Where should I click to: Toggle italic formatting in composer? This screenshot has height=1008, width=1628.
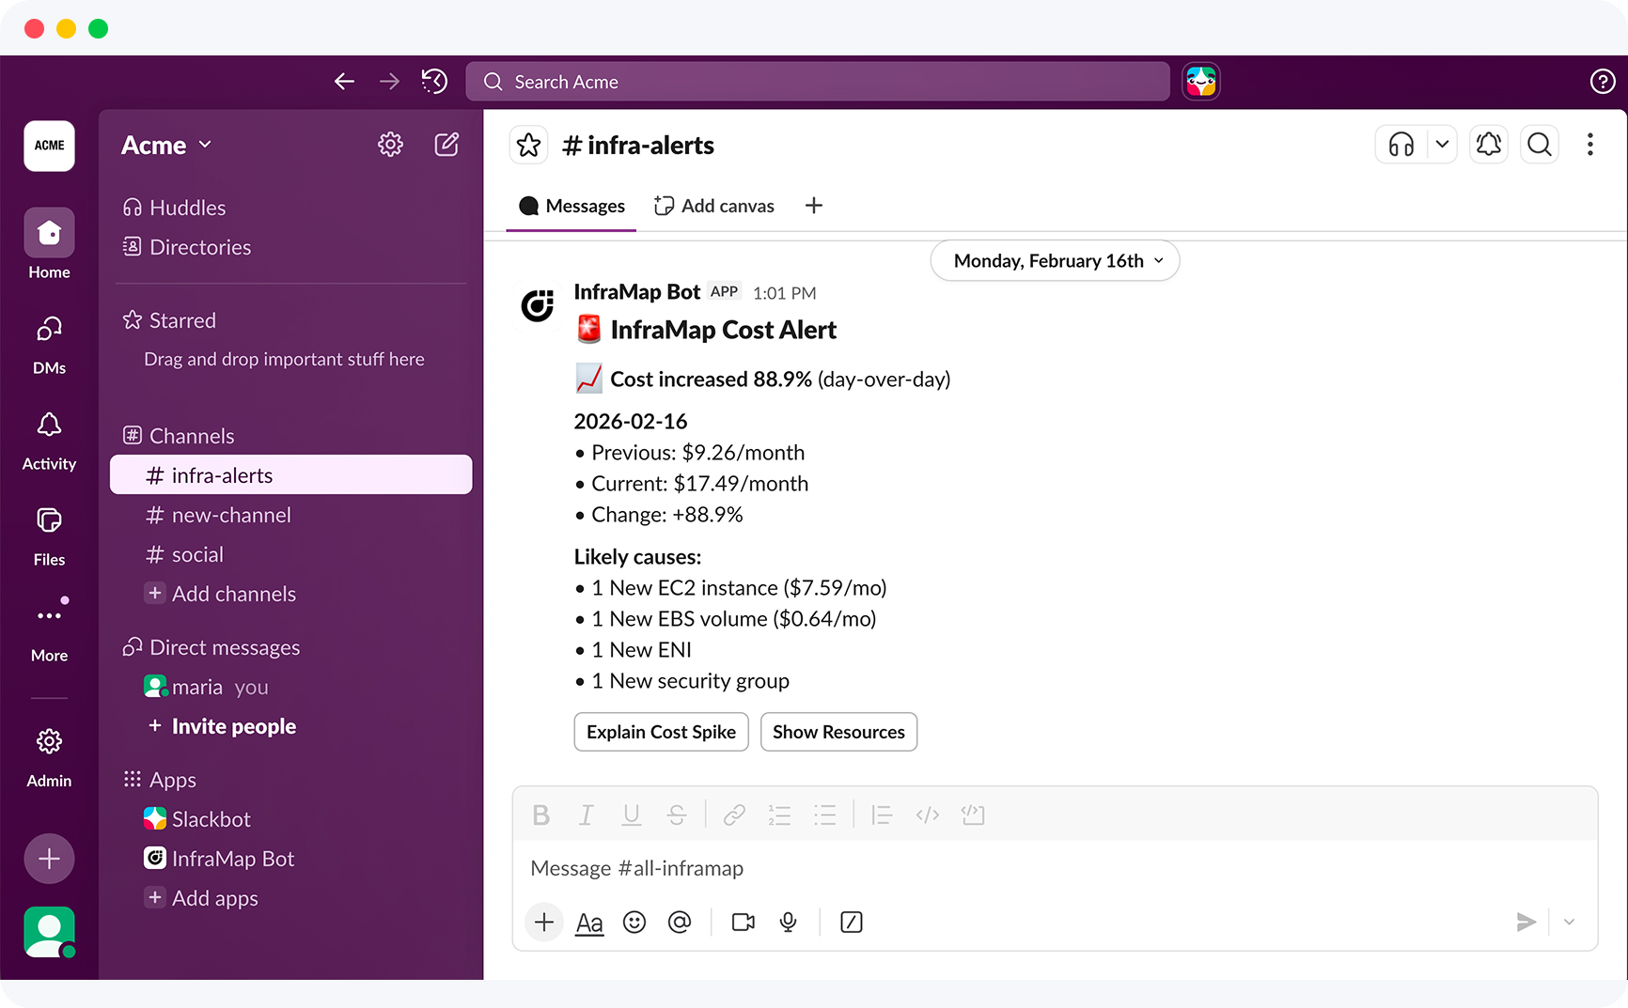tap(586, 815)
